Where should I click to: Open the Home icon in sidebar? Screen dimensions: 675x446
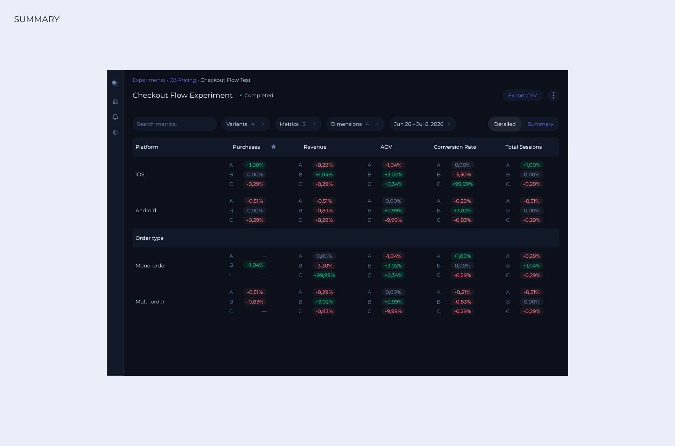pos(115,102)
